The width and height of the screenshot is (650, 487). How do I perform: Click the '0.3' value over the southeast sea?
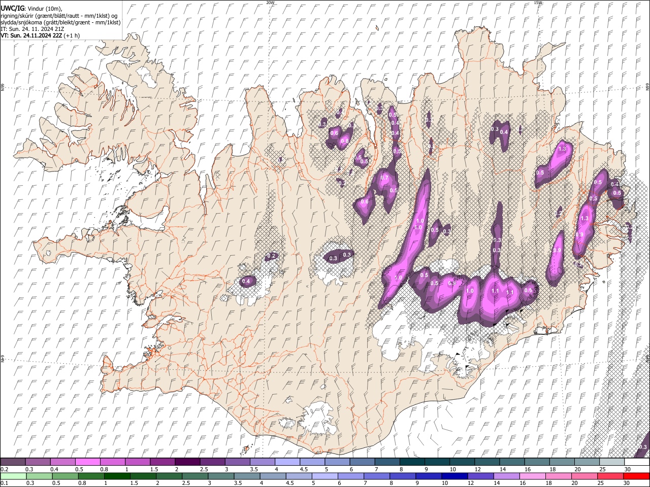click(643, 447)
